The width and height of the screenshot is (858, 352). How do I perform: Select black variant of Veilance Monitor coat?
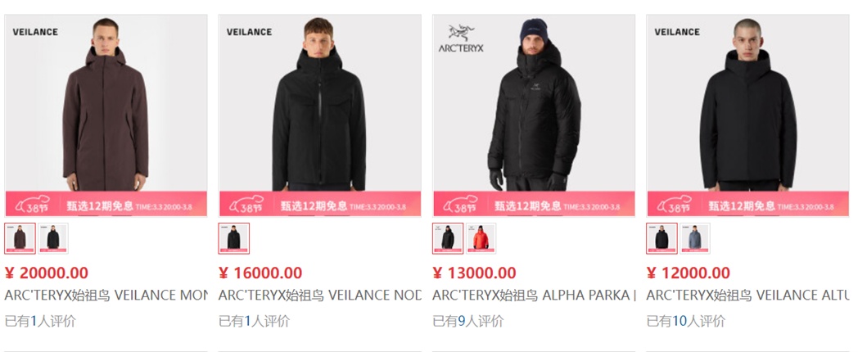[x=53, y=238]
